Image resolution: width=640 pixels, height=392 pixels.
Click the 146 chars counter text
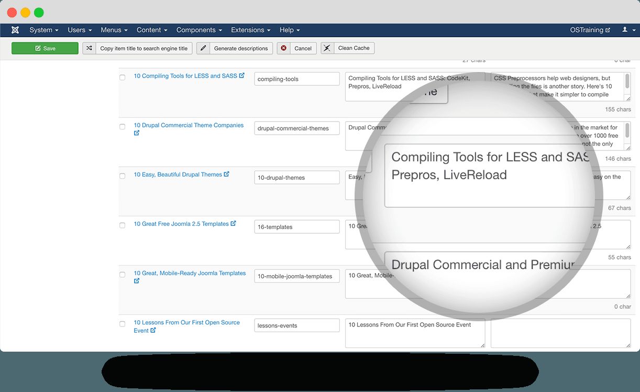tap(618, 159)
